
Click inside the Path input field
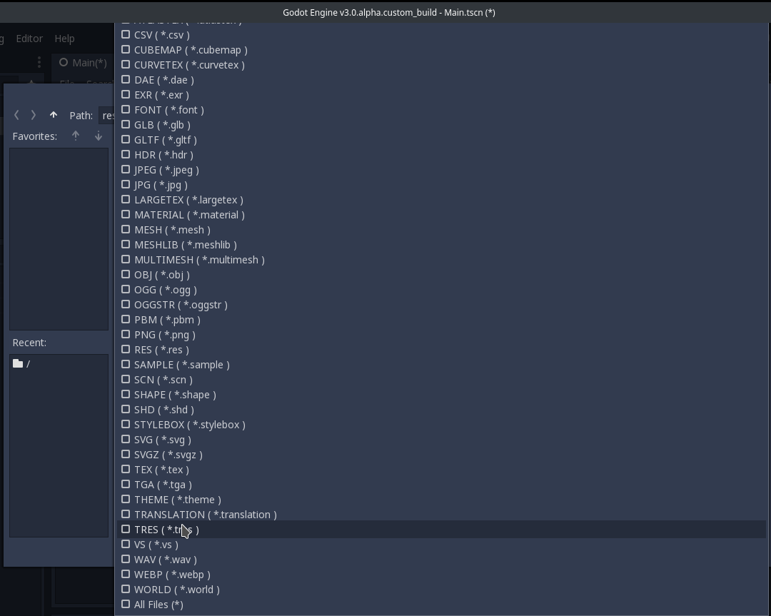(109, 115)
